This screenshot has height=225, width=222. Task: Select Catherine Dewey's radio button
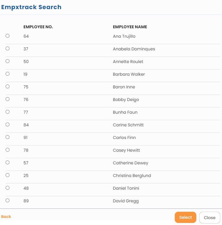pos(8,163)
